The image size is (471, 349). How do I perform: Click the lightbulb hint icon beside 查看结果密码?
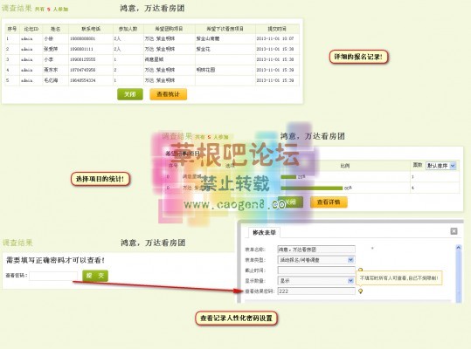[360, 291]
